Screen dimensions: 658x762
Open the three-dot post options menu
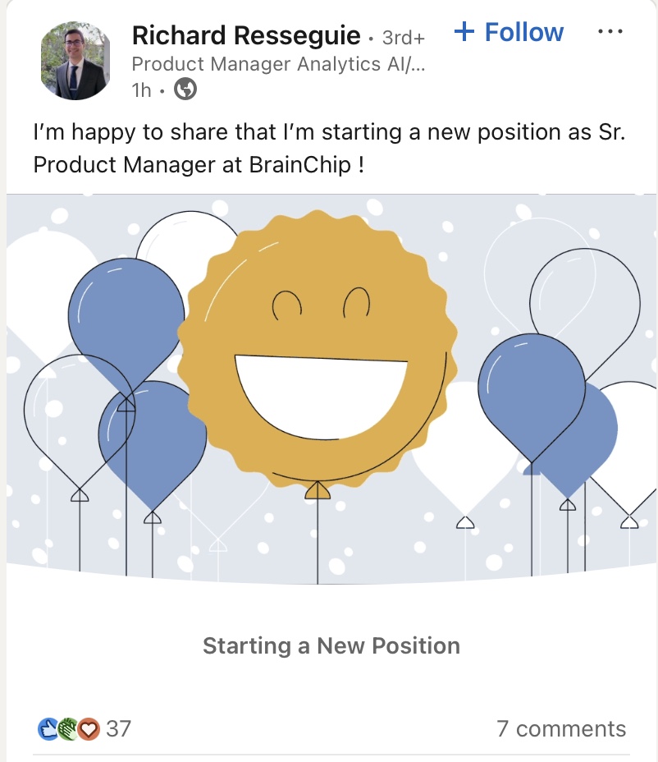tap(610, 32)
